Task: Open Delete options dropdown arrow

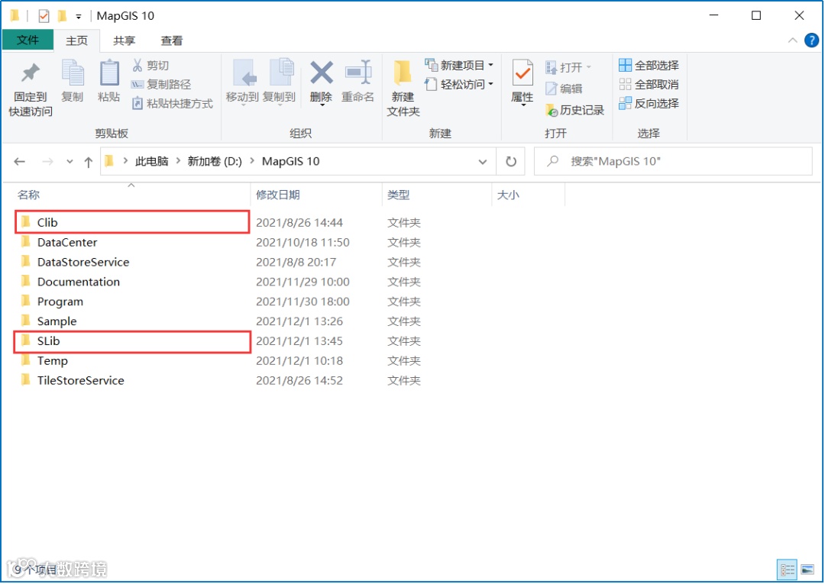Action: click(322, 105)
